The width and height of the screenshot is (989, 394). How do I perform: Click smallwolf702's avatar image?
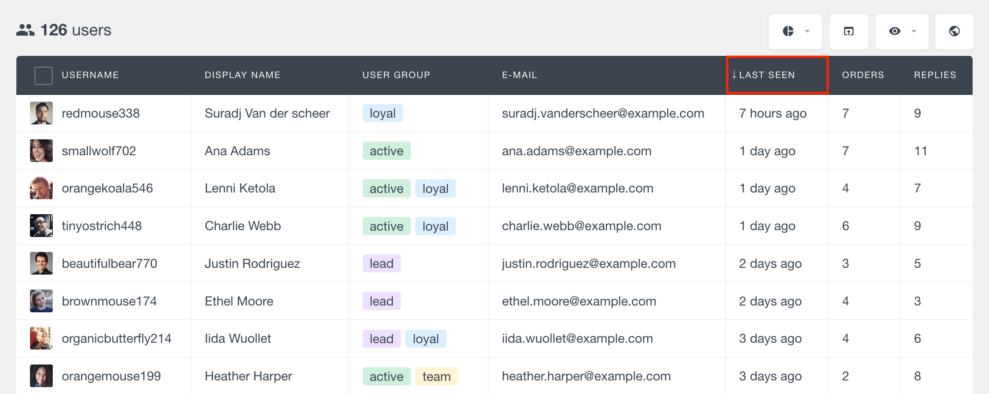point(41,151)
